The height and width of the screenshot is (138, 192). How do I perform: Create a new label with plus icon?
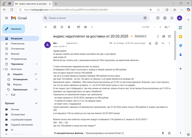[36, 103]
